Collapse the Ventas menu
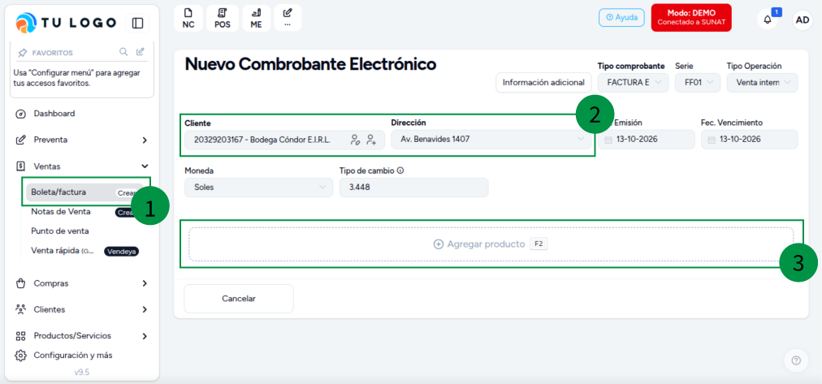 click(x=83, y=166)
